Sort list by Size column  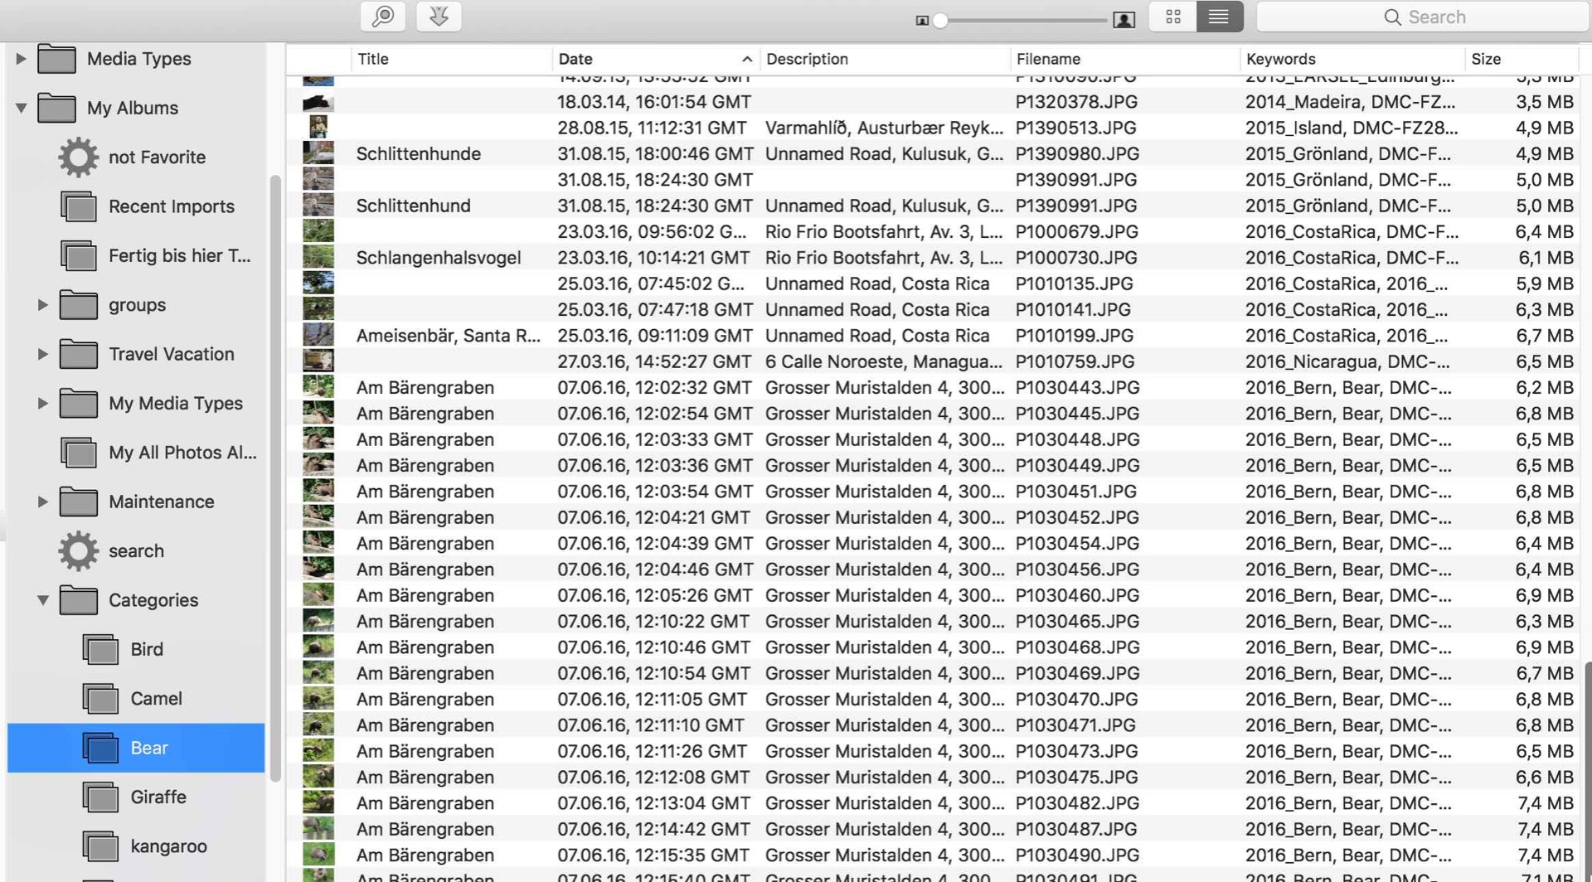1522,59
